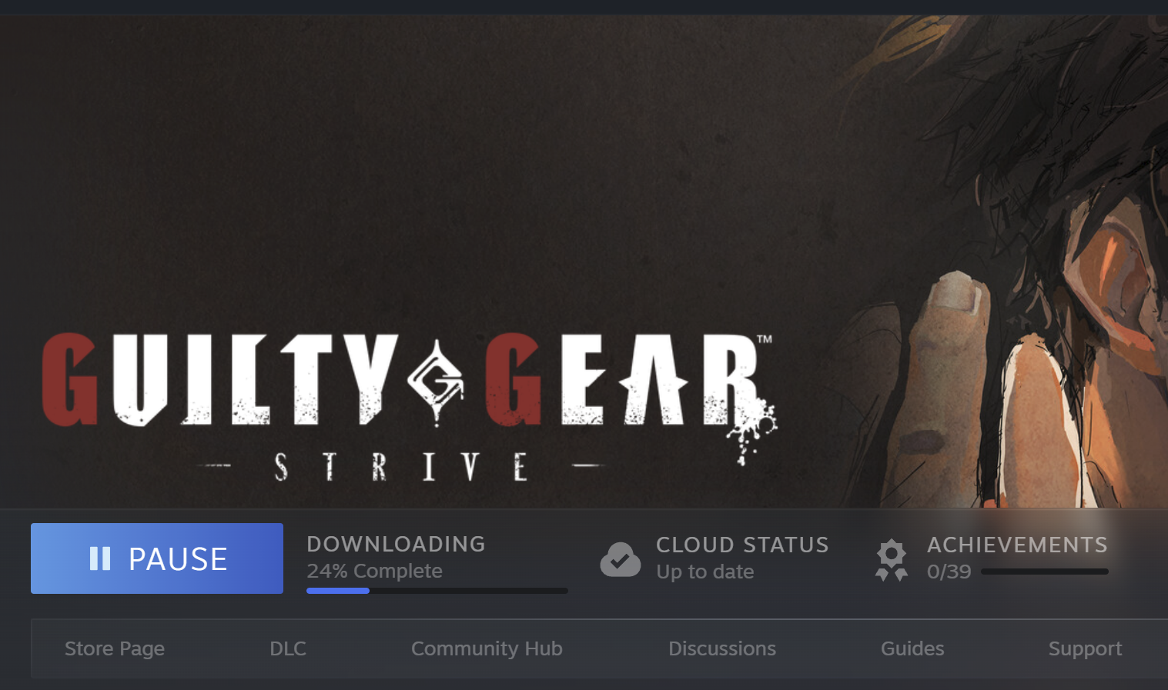This screenshot has width=1168, height=690.
Task: Open the CLOUD STATUS heading
Action: click(x=742, y=545)
